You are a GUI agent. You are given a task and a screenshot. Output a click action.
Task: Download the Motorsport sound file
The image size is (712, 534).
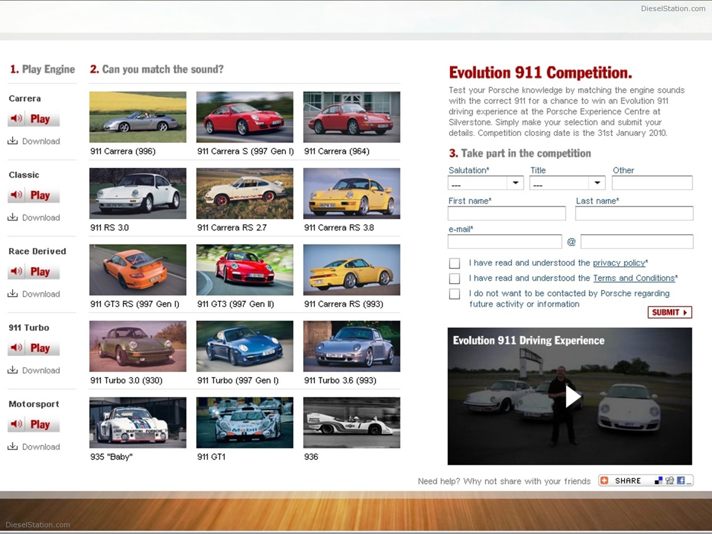(33, 447)
